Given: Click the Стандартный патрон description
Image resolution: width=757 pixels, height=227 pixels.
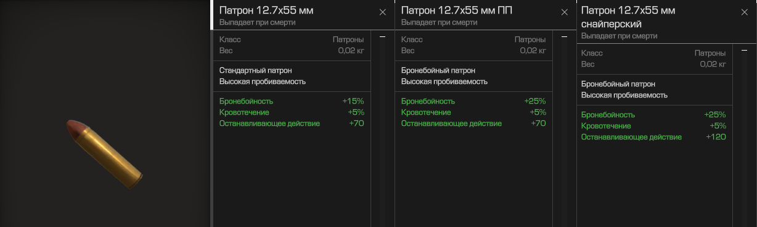Looking at the screenshot, I should coord(256,70).
